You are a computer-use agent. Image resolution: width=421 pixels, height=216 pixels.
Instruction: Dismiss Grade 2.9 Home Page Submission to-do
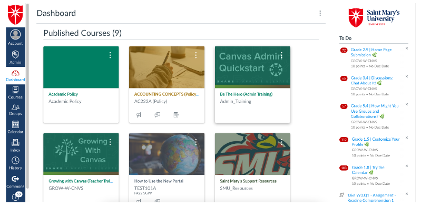pos(406,48)
